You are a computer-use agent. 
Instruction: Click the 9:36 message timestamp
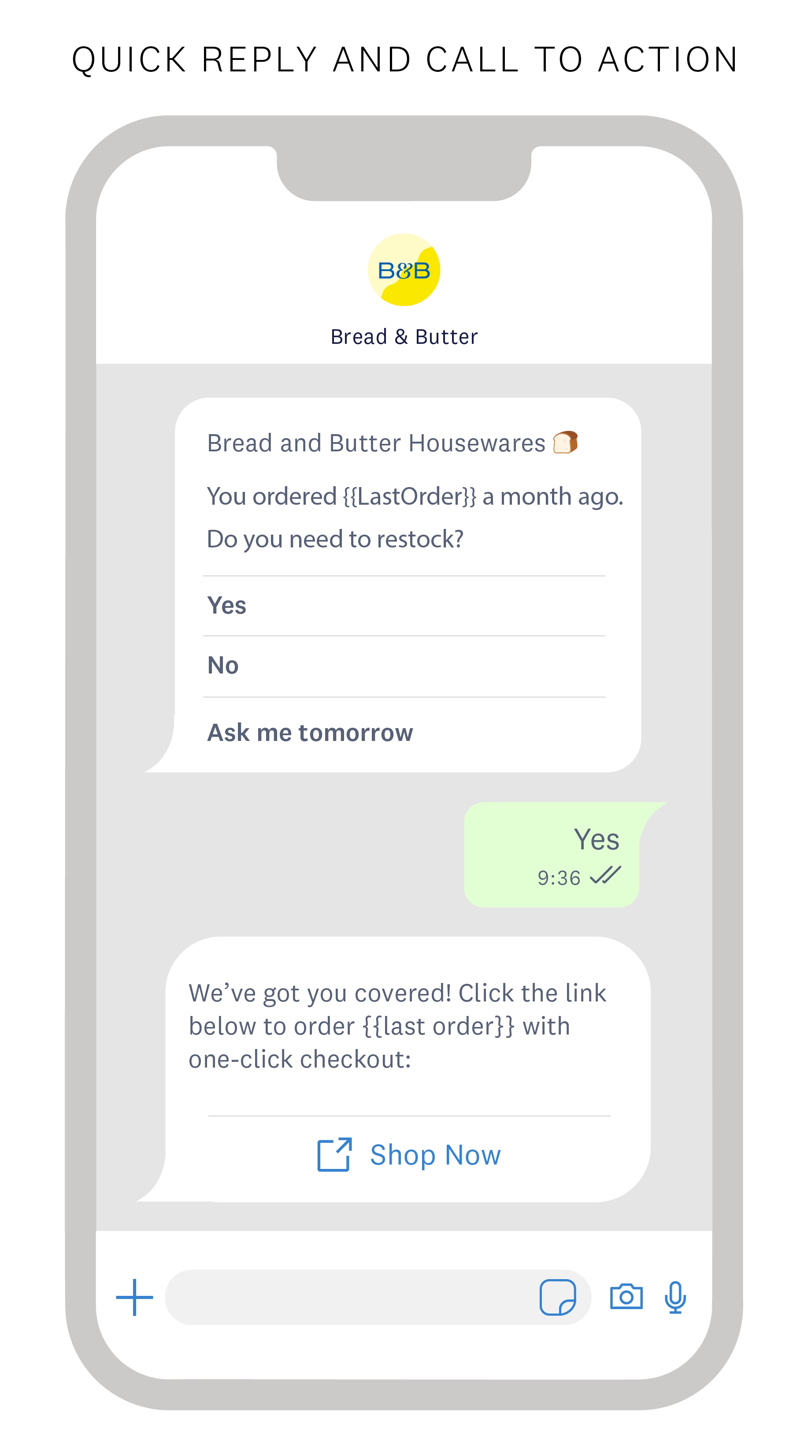click(558, 878)
